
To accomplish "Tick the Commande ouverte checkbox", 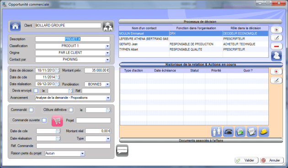I will [x=44, y=120].
